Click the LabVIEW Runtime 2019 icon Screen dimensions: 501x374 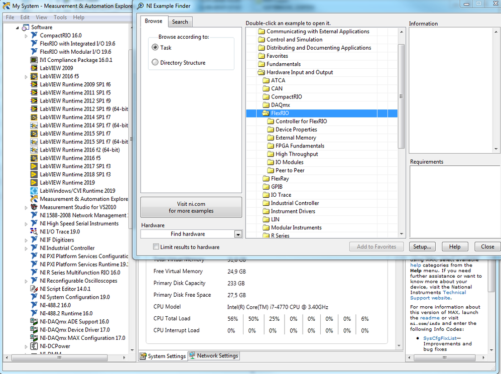click(x=34, y=182)
